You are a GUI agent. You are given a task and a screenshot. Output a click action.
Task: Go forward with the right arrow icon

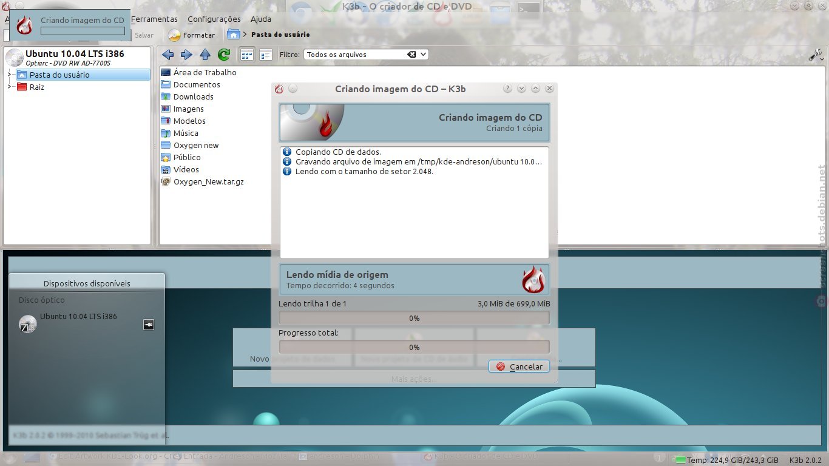pyautogui.click(x=186, y=55)
